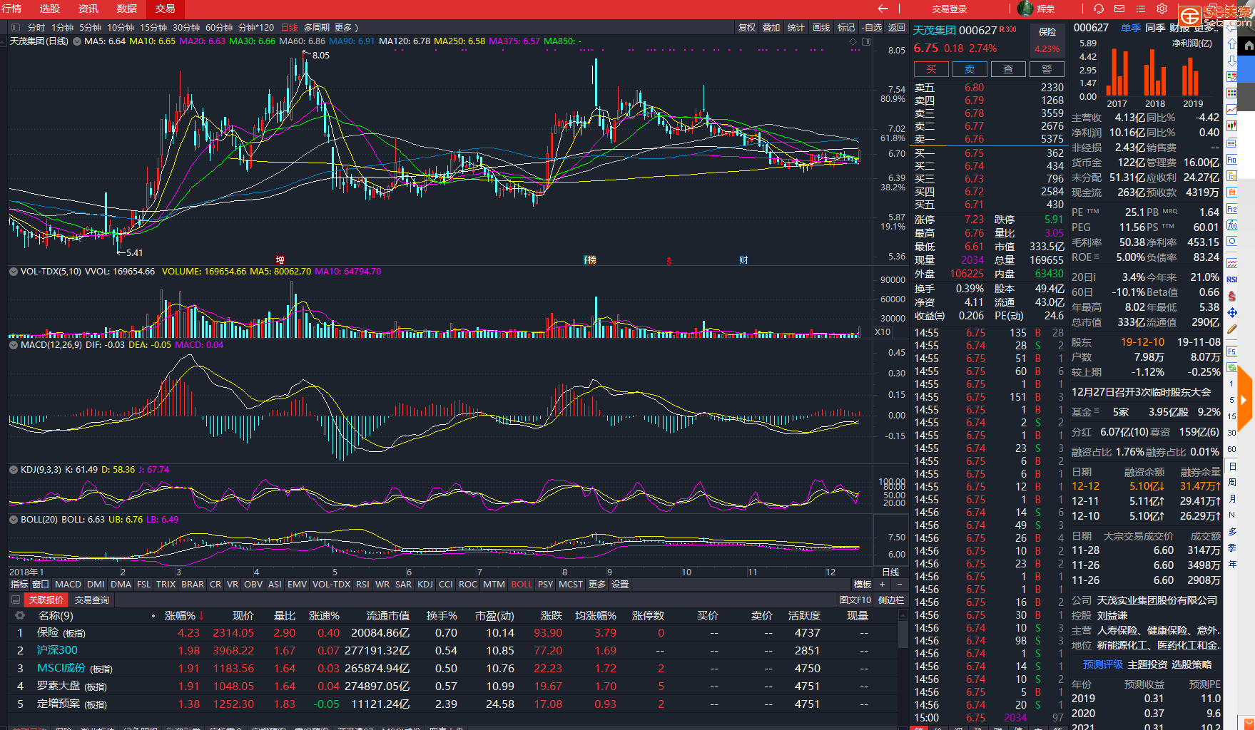
Task: Open the 模板 template dropdown
Action: tap(863, 585)
